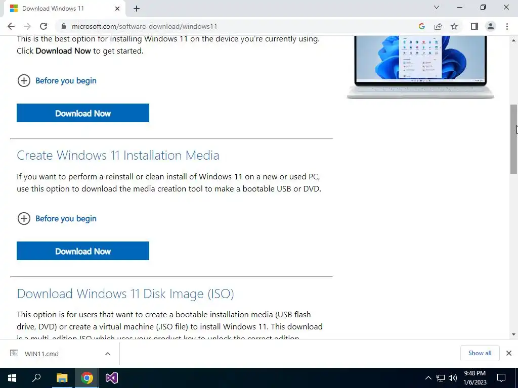Open the Windows Start menu

[x=12, y=378]
